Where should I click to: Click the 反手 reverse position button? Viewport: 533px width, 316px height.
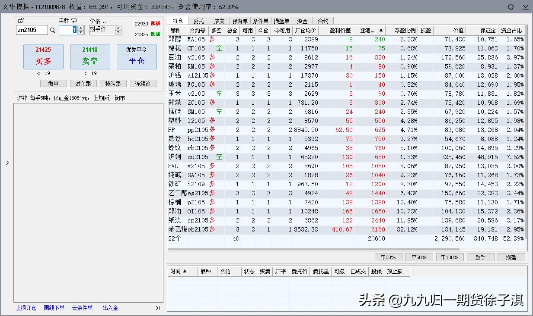pos(480,257)
